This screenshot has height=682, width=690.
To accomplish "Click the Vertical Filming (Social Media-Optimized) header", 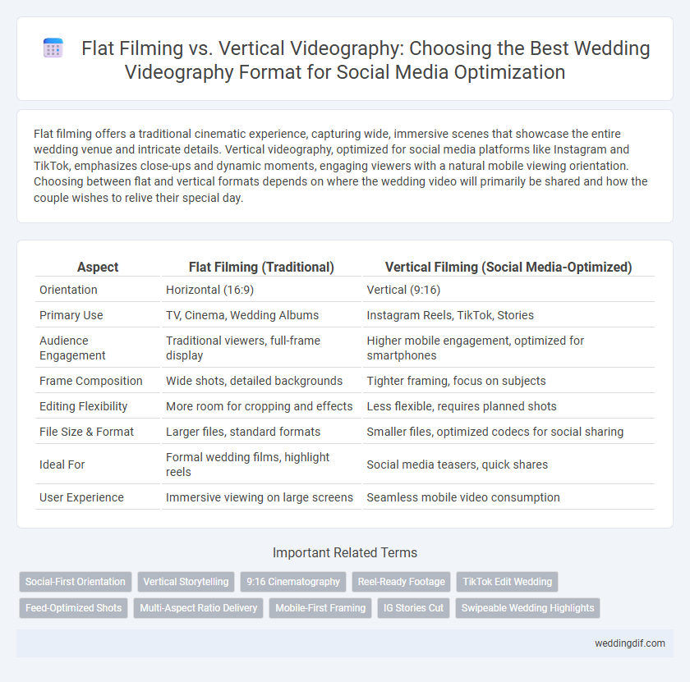I will coord(508,267).
